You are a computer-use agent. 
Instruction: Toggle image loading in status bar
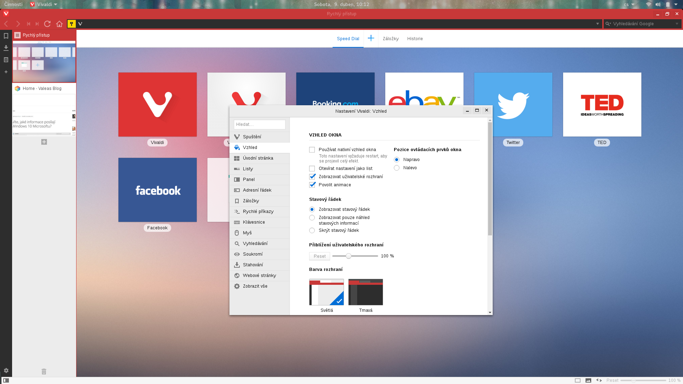pos(588,380)
